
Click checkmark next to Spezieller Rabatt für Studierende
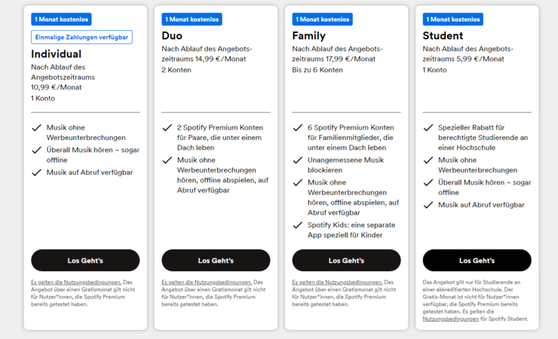click(428, 127)
